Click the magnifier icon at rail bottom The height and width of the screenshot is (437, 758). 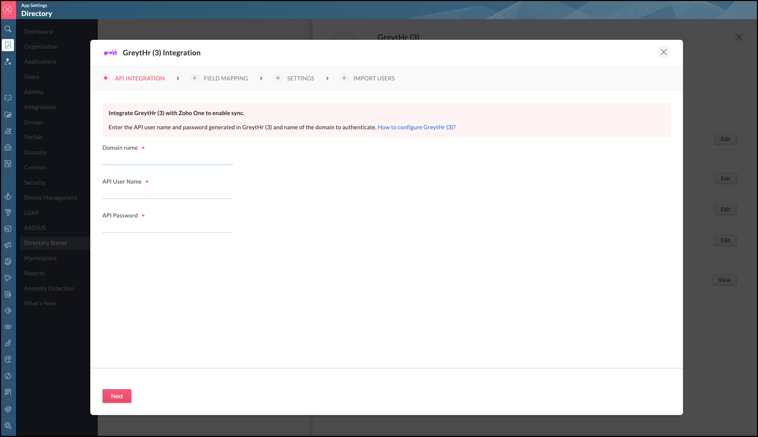[8, 426]
